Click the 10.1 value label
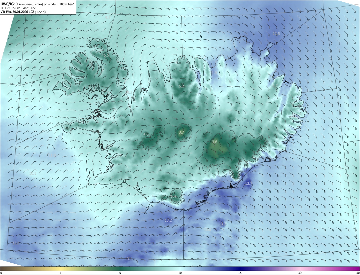Image resolution: width=360 pixels, height=275 pixels. (33, 173)
